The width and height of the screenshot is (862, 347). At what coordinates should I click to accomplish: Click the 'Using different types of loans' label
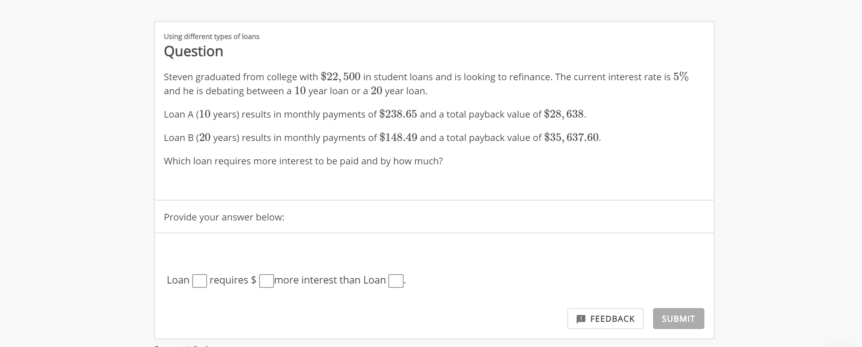pos(211,36)
